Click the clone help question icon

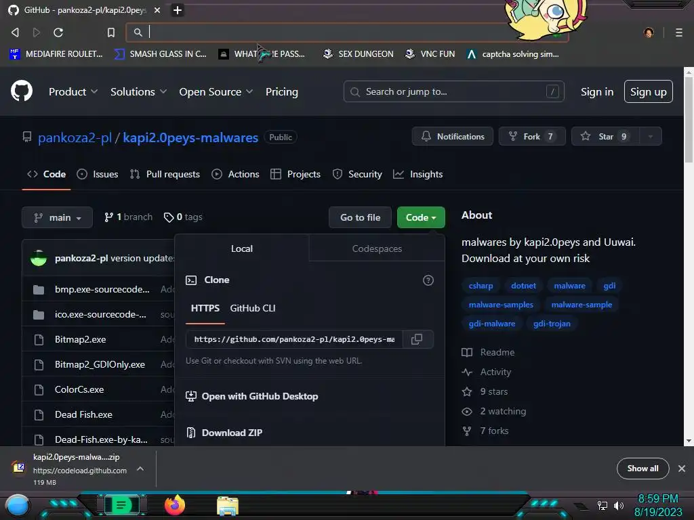(428, 280)
